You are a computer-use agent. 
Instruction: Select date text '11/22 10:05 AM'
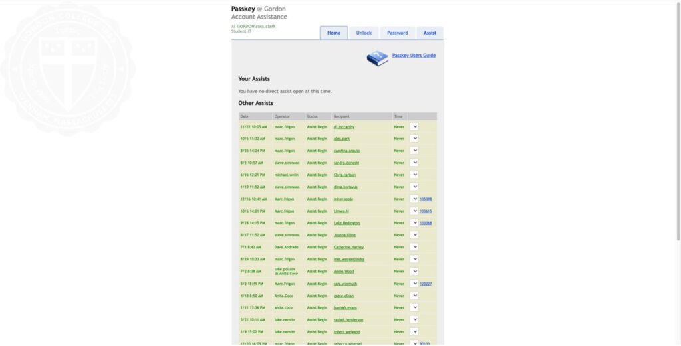coord(253,127)
